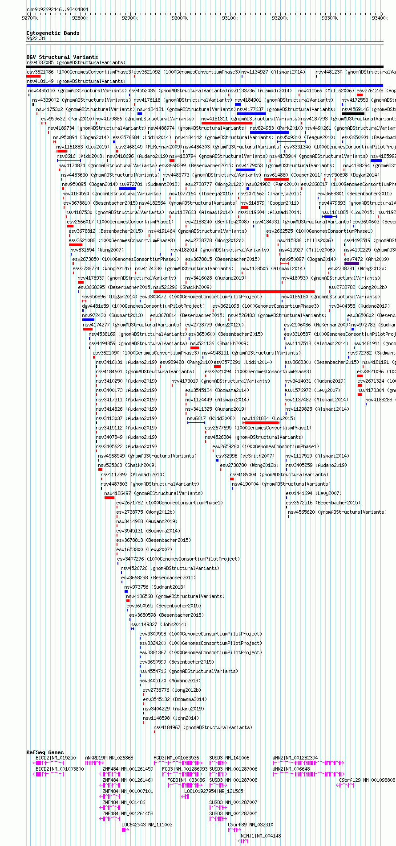Select the red bar under nsv1161884 (Lou2015)
Image resolution: width=396 pixels, height=846 pixels.
(261, 423)
